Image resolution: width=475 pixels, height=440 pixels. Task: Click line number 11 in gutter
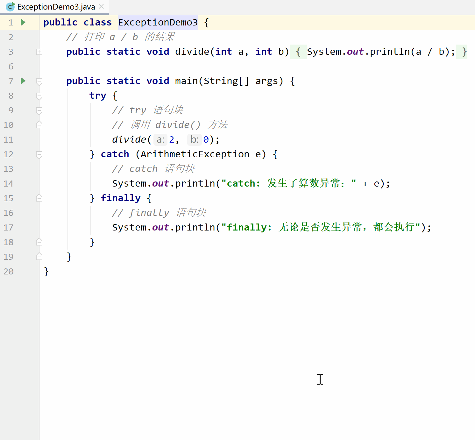click(9, 140)
